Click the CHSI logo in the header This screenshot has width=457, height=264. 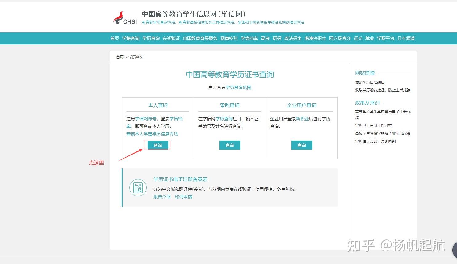pos(125,18)
